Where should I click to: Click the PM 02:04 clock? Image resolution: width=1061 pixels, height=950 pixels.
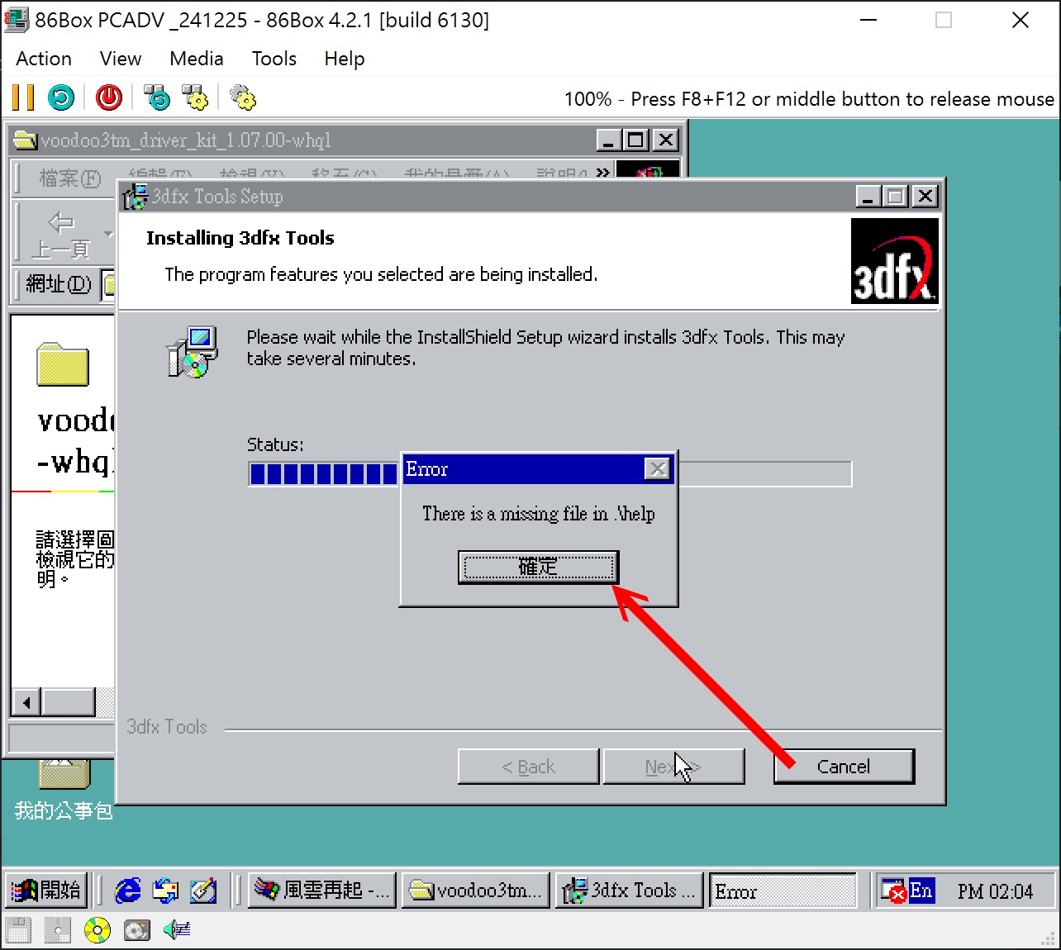(x=995, y=891)
